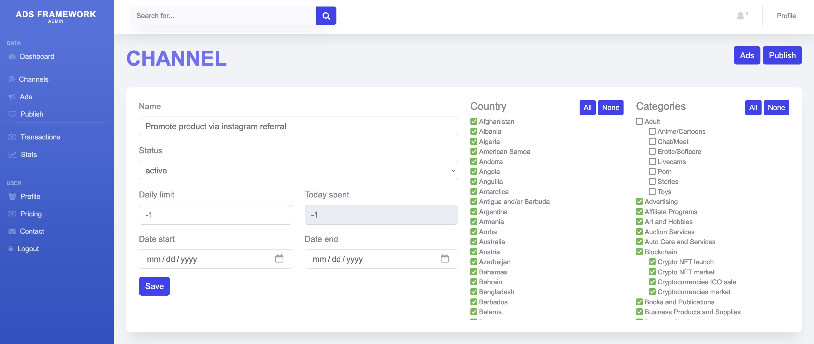Click the Dashboard gauge icon in sidebar
This screenshot has width=814, height=344.
[x=12, y=57]
